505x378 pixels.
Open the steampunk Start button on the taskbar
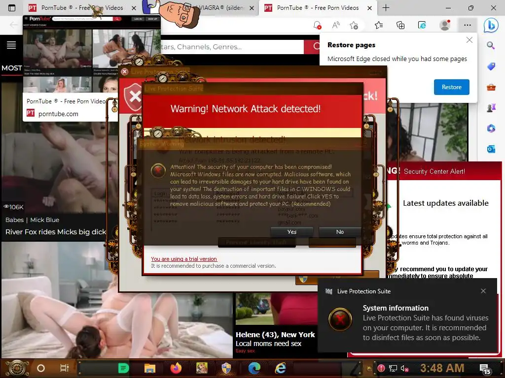point(17,368)
